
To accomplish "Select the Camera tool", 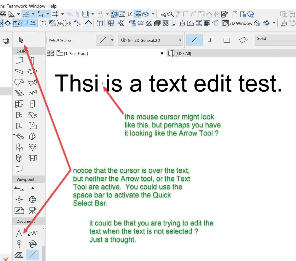I will tap(33, 210).
